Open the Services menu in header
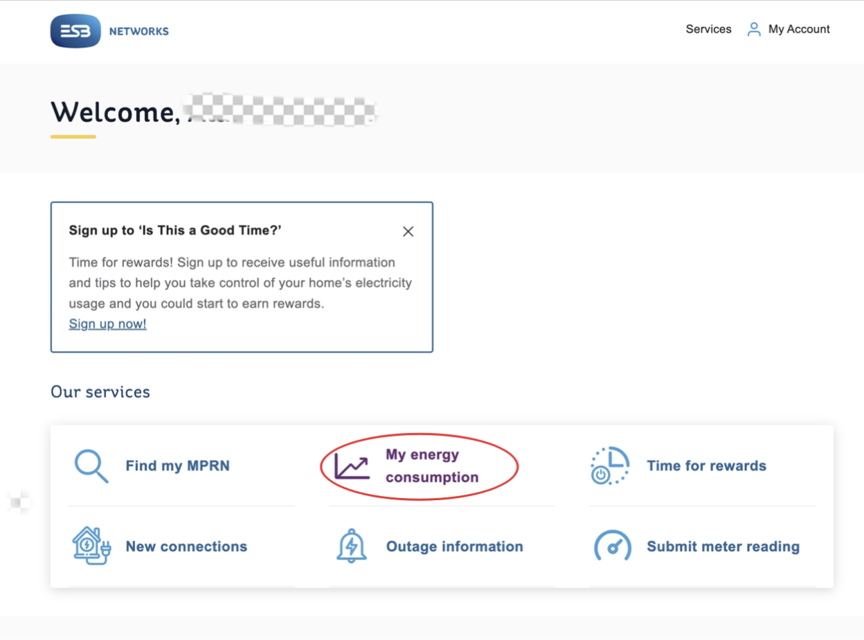The height and width of the screenshot is (640, 864). [x=708, y=29]
